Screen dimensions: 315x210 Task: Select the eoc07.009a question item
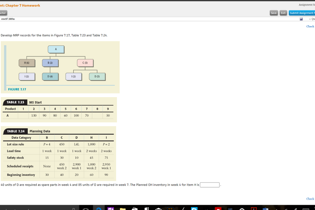(x=9, y=19)
